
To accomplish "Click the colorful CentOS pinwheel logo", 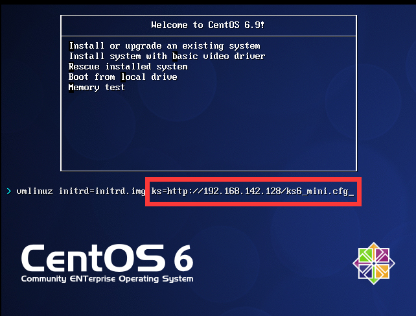I will (x=373, y=263).
